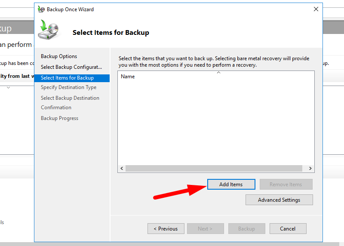Open Advanced Settings
The image size is (344, 246).
point(279,200)
